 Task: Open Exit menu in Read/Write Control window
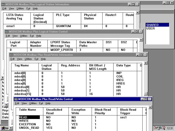click(41, 103)
